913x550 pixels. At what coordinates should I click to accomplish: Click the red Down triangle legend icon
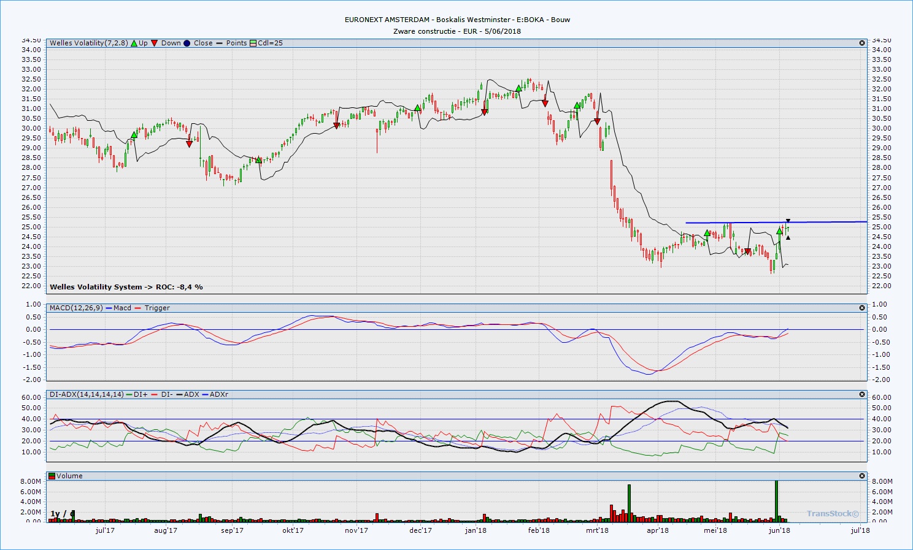(155, 43)
